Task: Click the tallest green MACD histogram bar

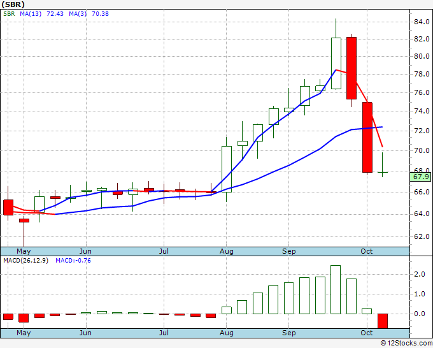Action: [x=336, y=289]
